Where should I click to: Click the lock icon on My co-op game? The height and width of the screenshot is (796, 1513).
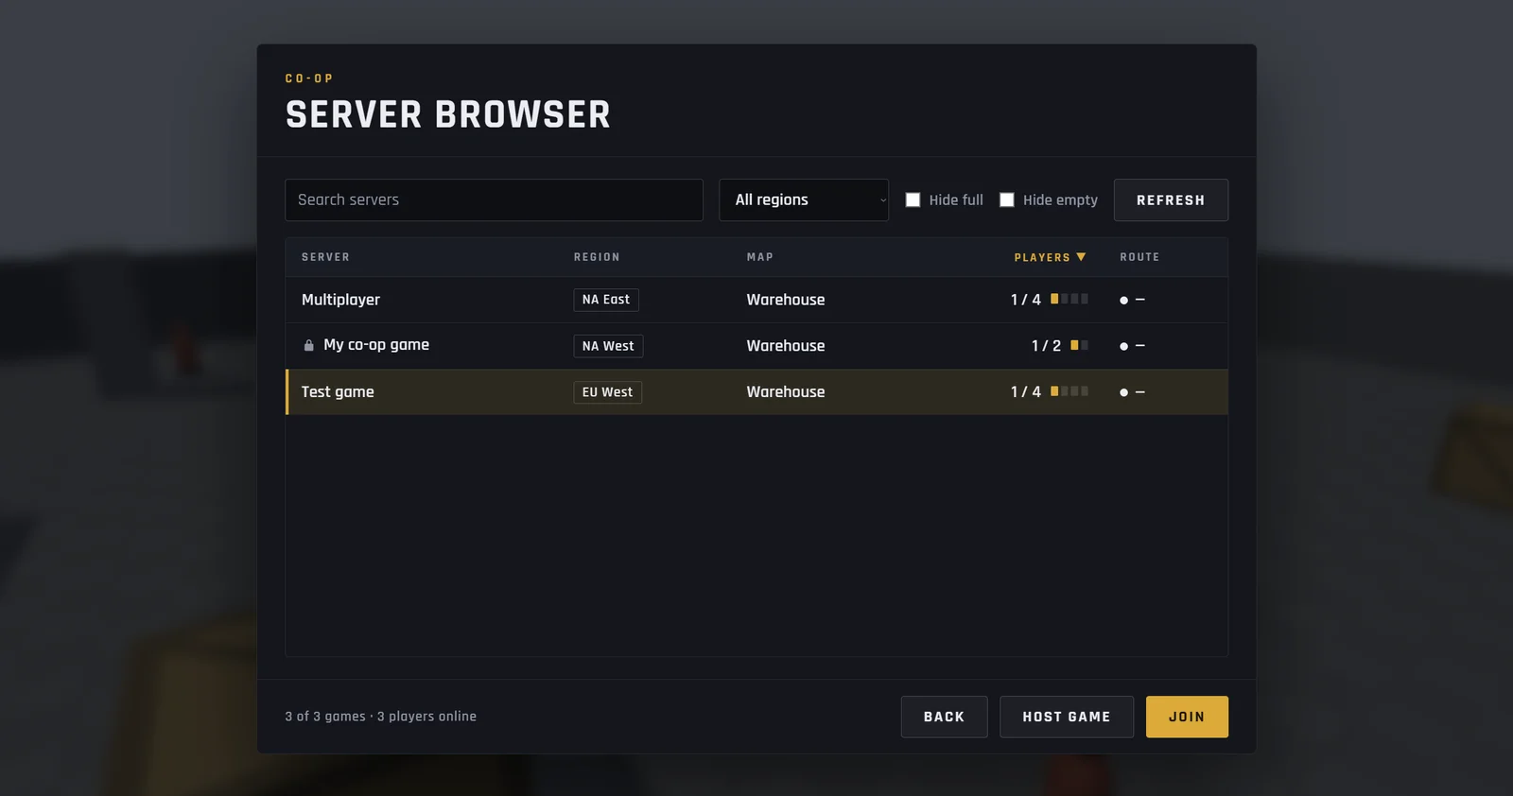click(x=308, y=346)
